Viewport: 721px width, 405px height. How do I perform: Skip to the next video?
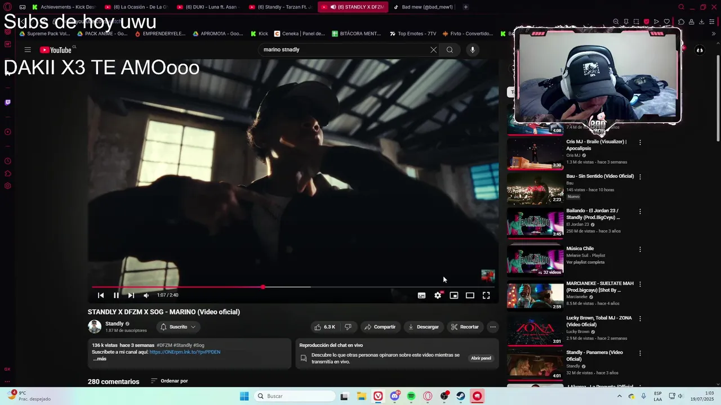click(x=131, y=295)
